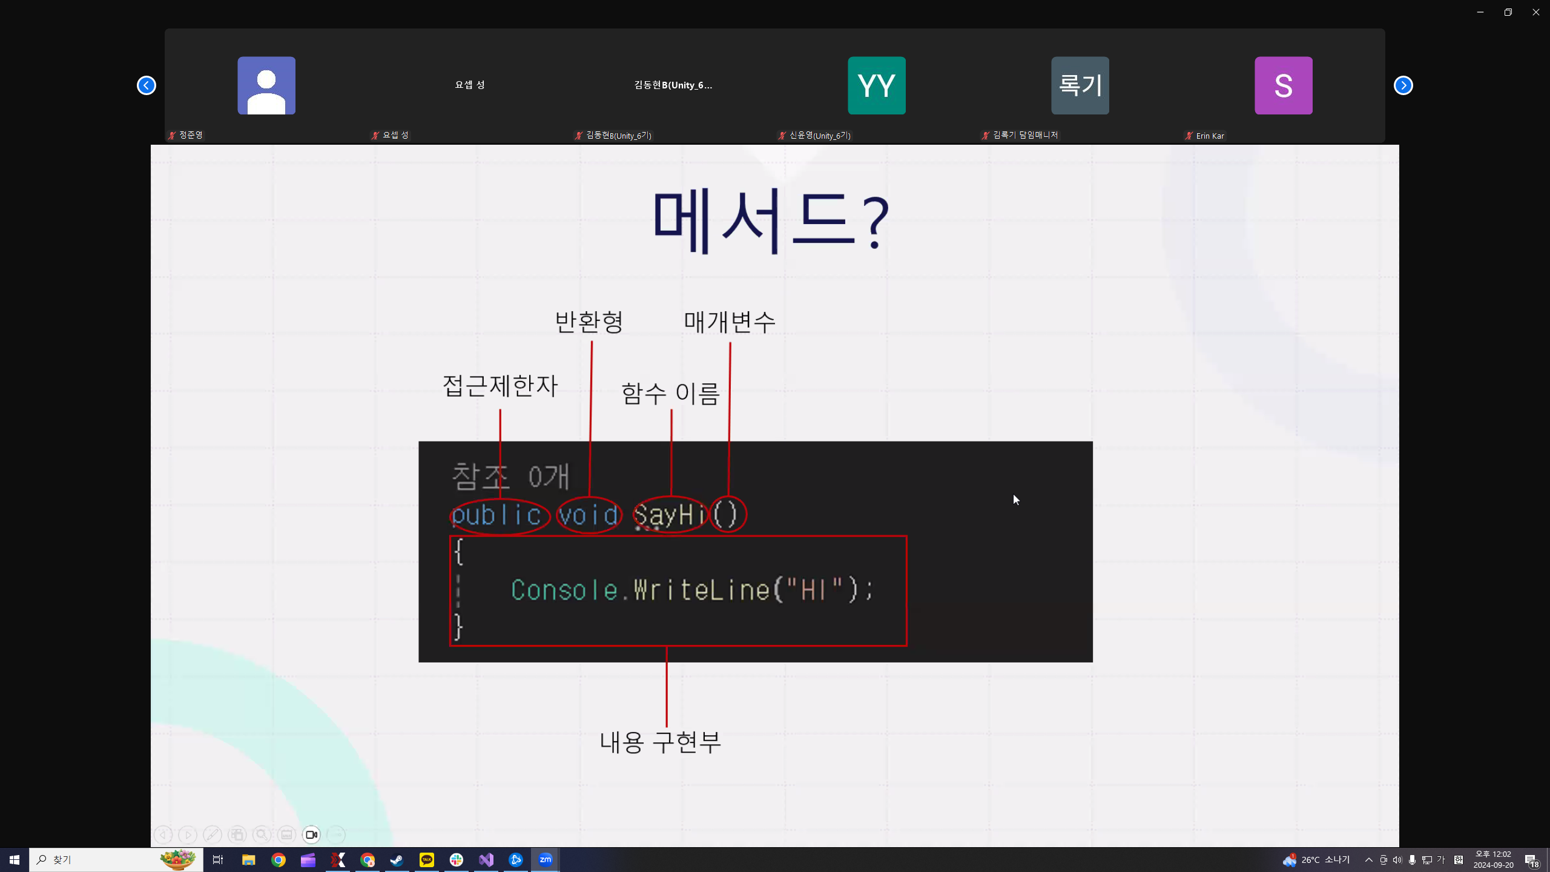Viewport: 1550px width, 872px height.
Task: Switch to Zoom taskbar icon
Action: click(546, 860)
